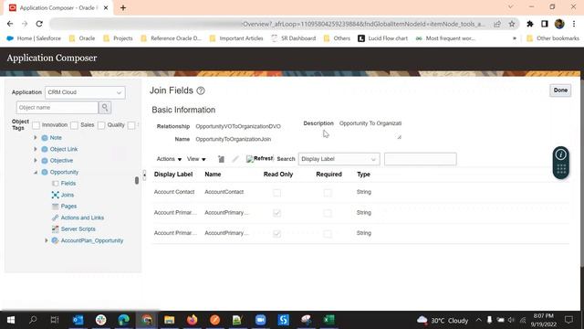Toggle Required for AccountPrimary third row
This screenshot has height=329, width=584.
tap(328, 234)
